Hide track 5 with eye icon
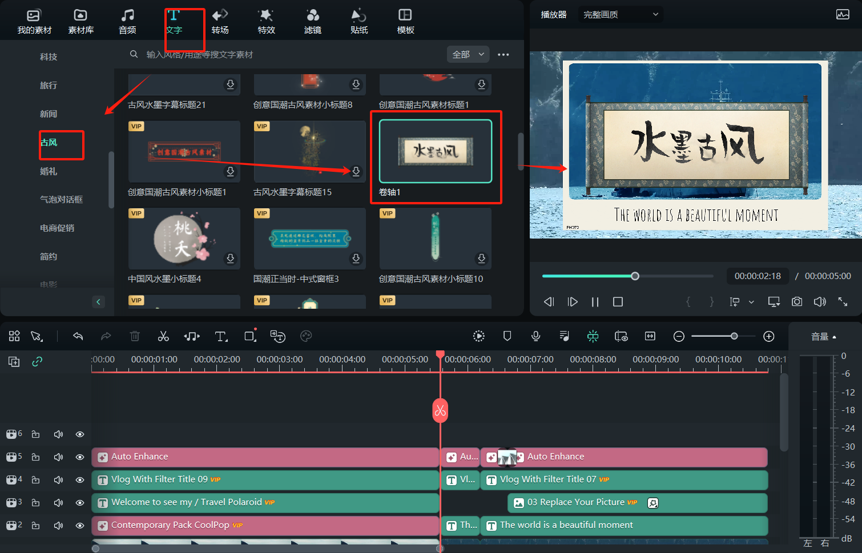862x553 pixels. 80,457
